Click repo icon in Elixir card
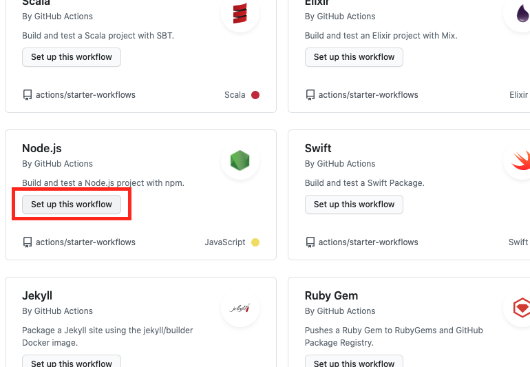This screenshot has width=530, height=367. [310, 95]
